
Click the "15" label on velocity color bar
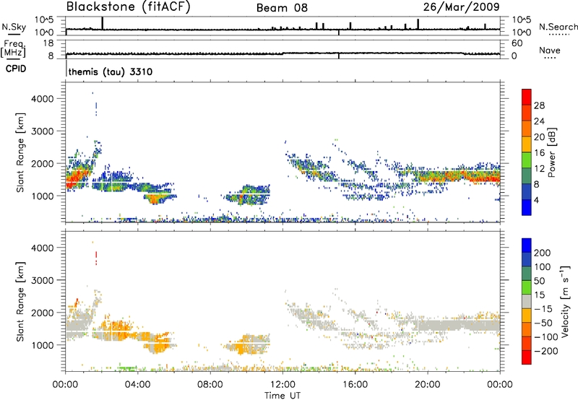coord(539,295)
